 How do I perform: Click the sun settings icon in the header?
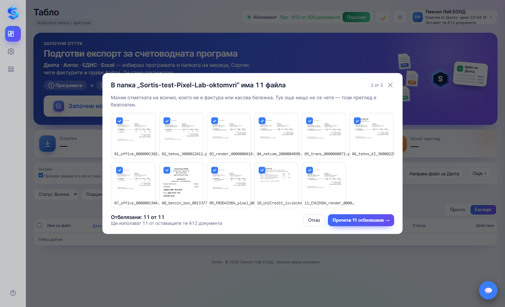coord(400,17)
